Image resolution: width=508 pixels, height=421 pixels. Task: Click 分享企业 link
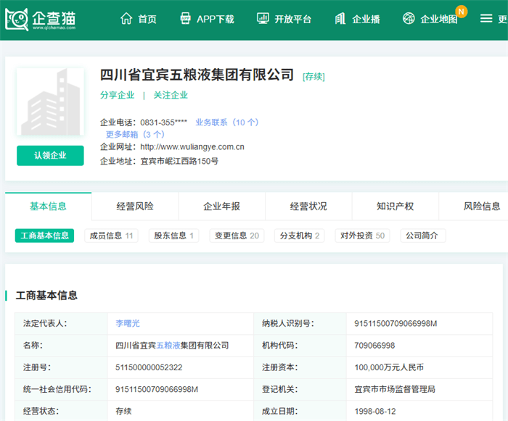tap(117, 95)
